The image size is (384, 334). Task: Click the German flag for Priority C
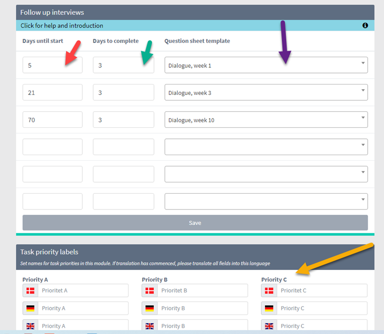point(269,308)
